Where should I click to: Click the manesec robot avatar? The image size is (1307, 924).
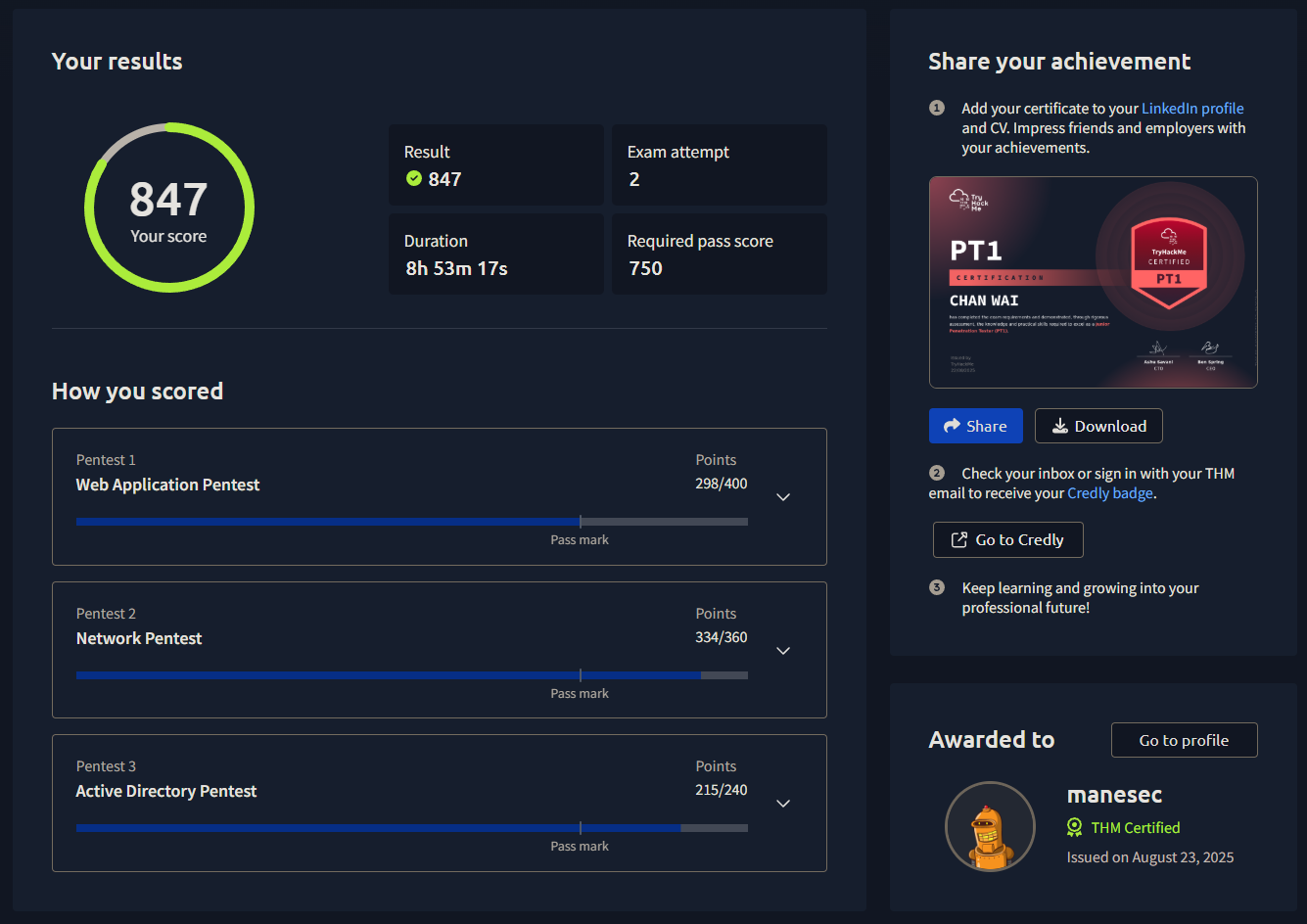click(990, 826)
